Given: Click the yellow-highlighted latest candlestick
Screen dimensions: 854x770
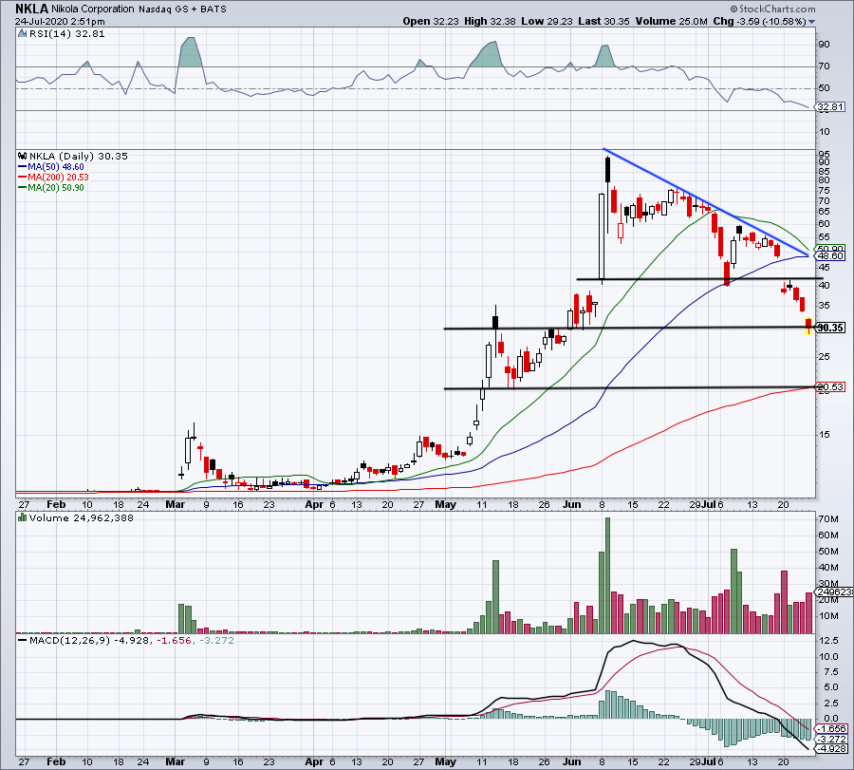Looking at the screenshot, I should tap(808, 326).
